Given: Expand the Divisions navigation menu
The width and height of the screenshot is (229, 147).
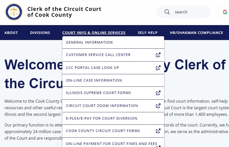Looking at the screenshot, I should (x=40, y=33).
